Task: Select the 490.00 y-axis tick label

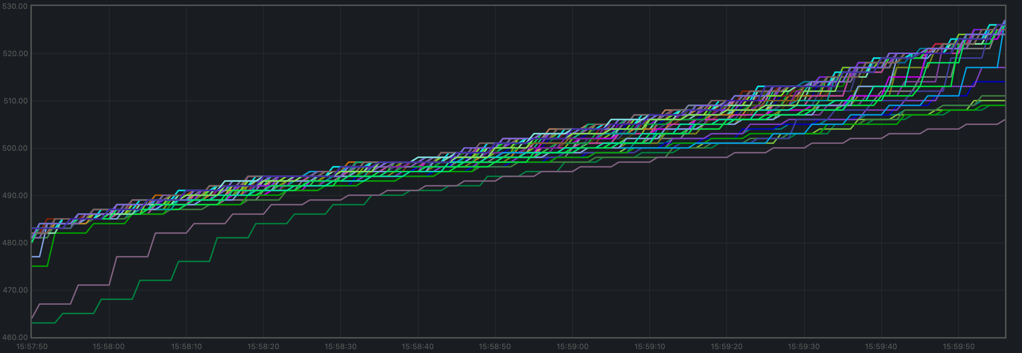Action: point(15,195)
